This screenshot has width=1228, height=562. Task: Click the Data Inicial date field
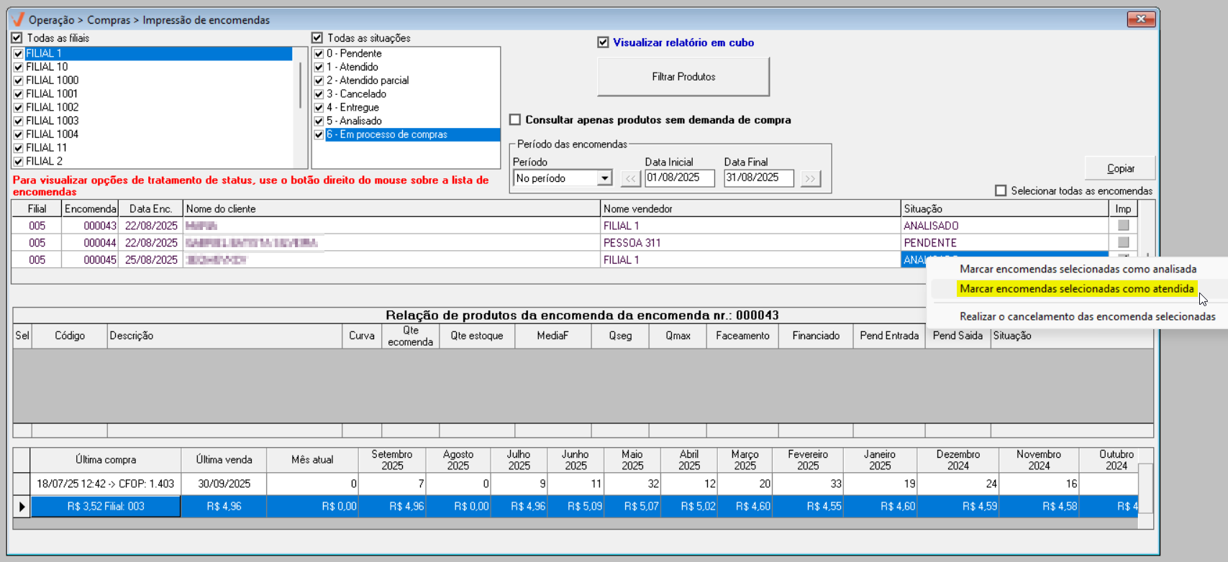point(679,178)
